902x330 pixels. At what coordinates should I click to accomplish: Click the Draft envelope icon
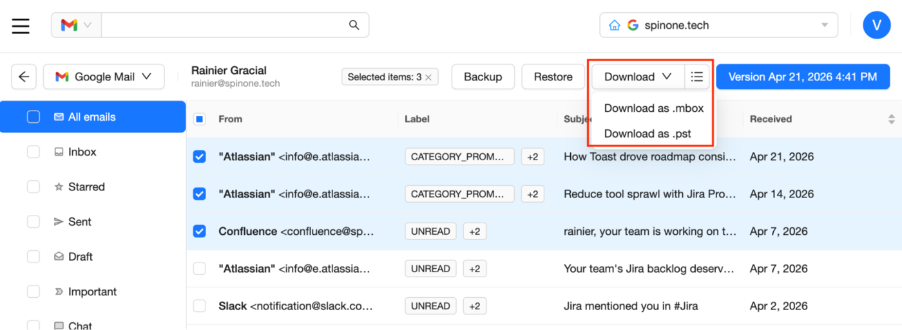59,257
